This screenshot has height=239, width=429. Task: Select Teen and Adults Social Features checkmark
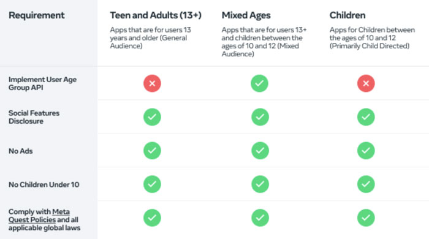[x=152, y=117]
